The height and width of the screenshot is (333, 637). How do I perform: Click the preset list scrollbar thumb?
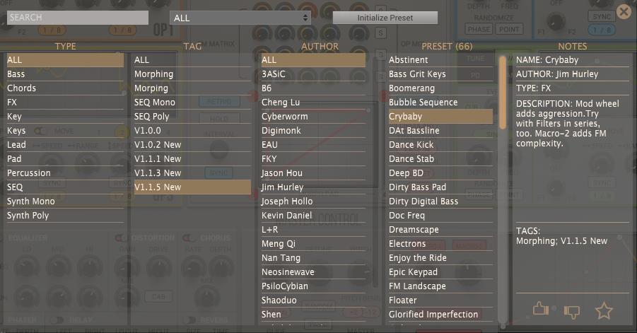coord(503,93)
